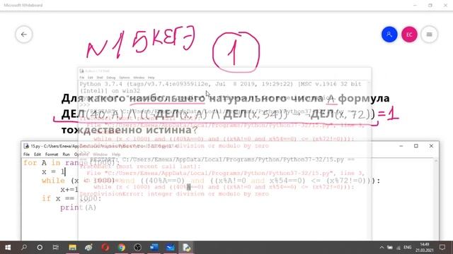Switch to Whiteboard app in taskbar
This screenshot has width=453, height=254.
(x=170, y=248)
